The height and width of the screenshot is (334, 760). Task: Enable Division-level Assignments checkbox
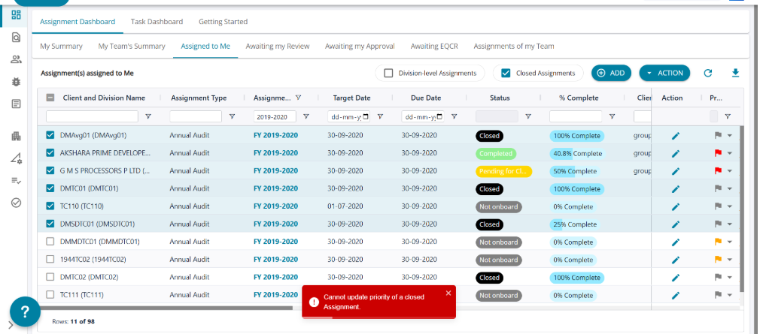[389, 73]
